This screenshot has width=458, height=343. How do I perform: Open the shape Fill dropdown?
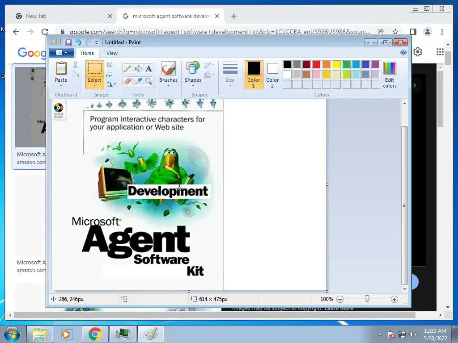point(209,75)
